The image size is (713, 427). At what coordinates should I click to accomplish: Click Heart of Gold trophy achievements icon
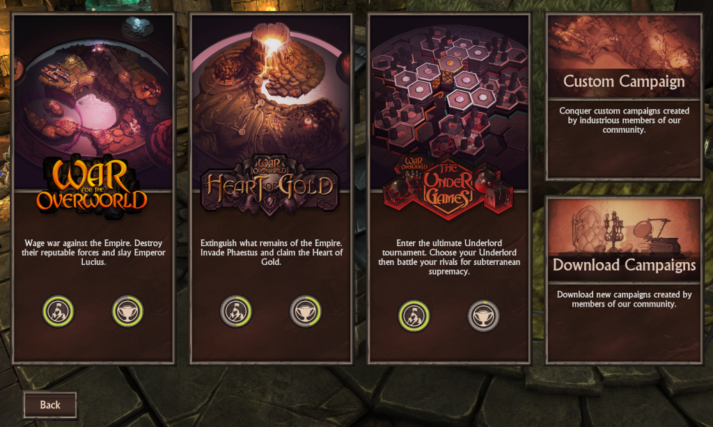click(x=306, y=311)
